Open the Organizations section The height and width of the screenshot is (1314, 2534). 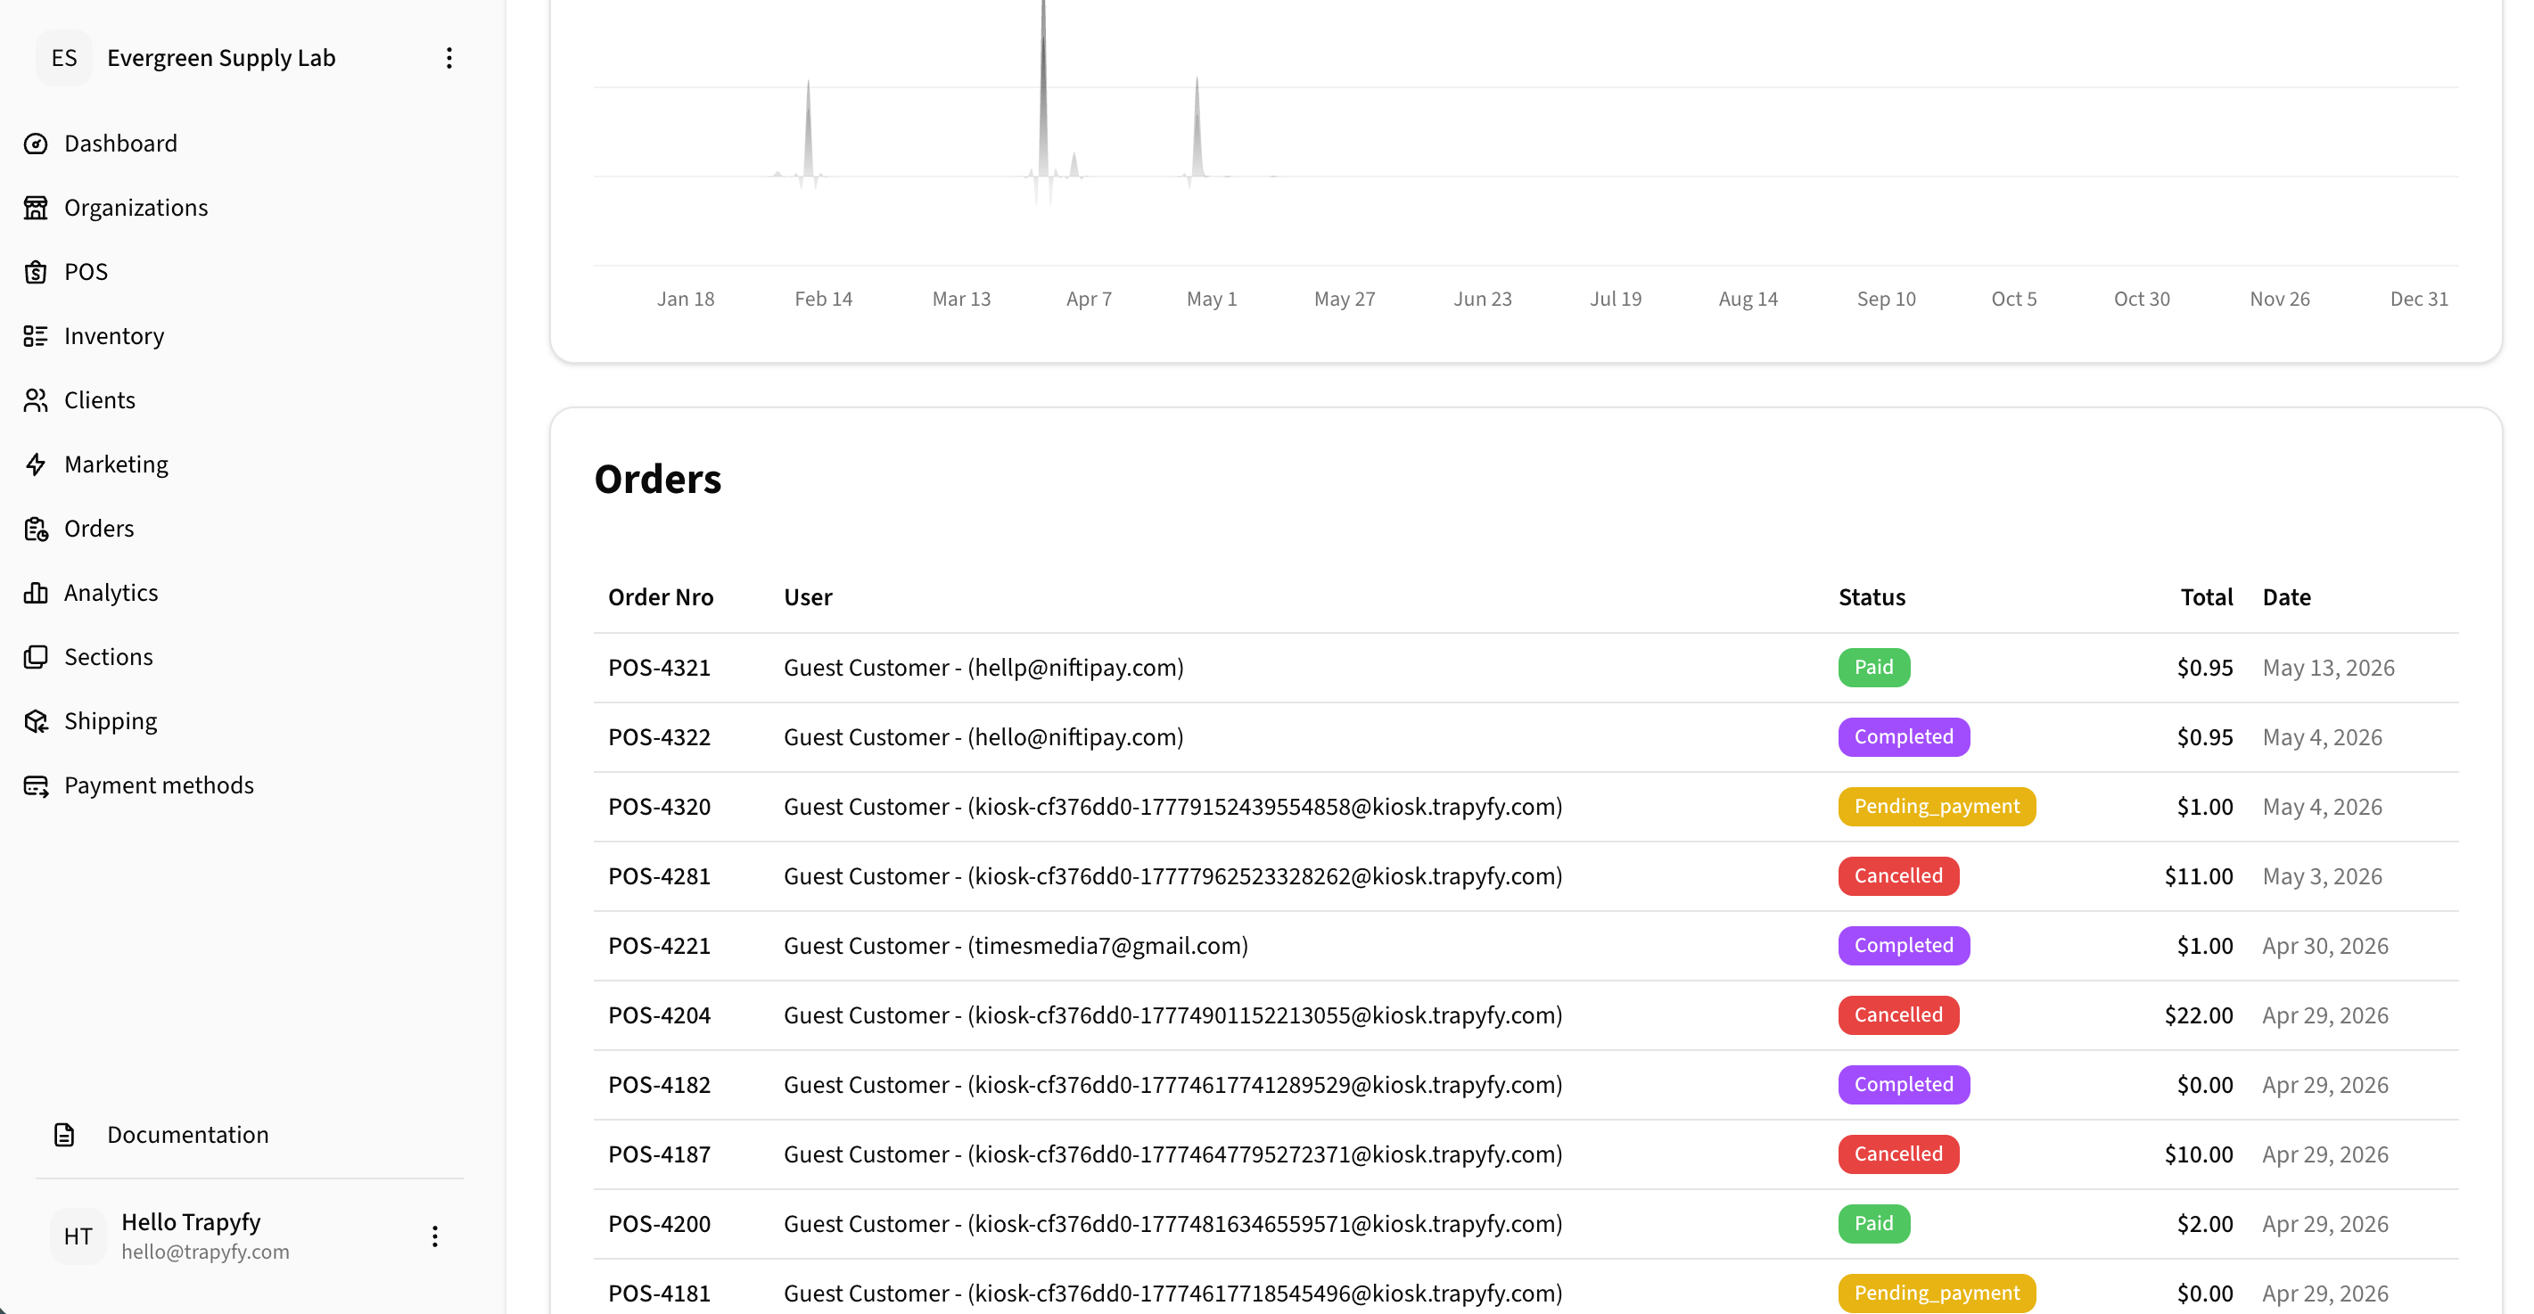click(x=136, y=208)
